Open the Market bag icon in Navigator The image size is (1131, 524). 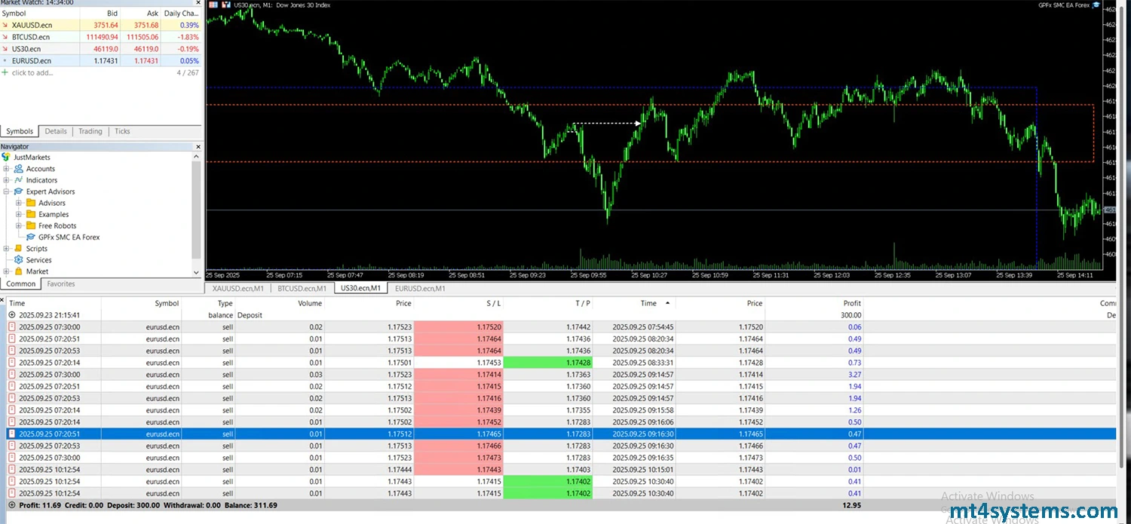[x=19, y=271]
